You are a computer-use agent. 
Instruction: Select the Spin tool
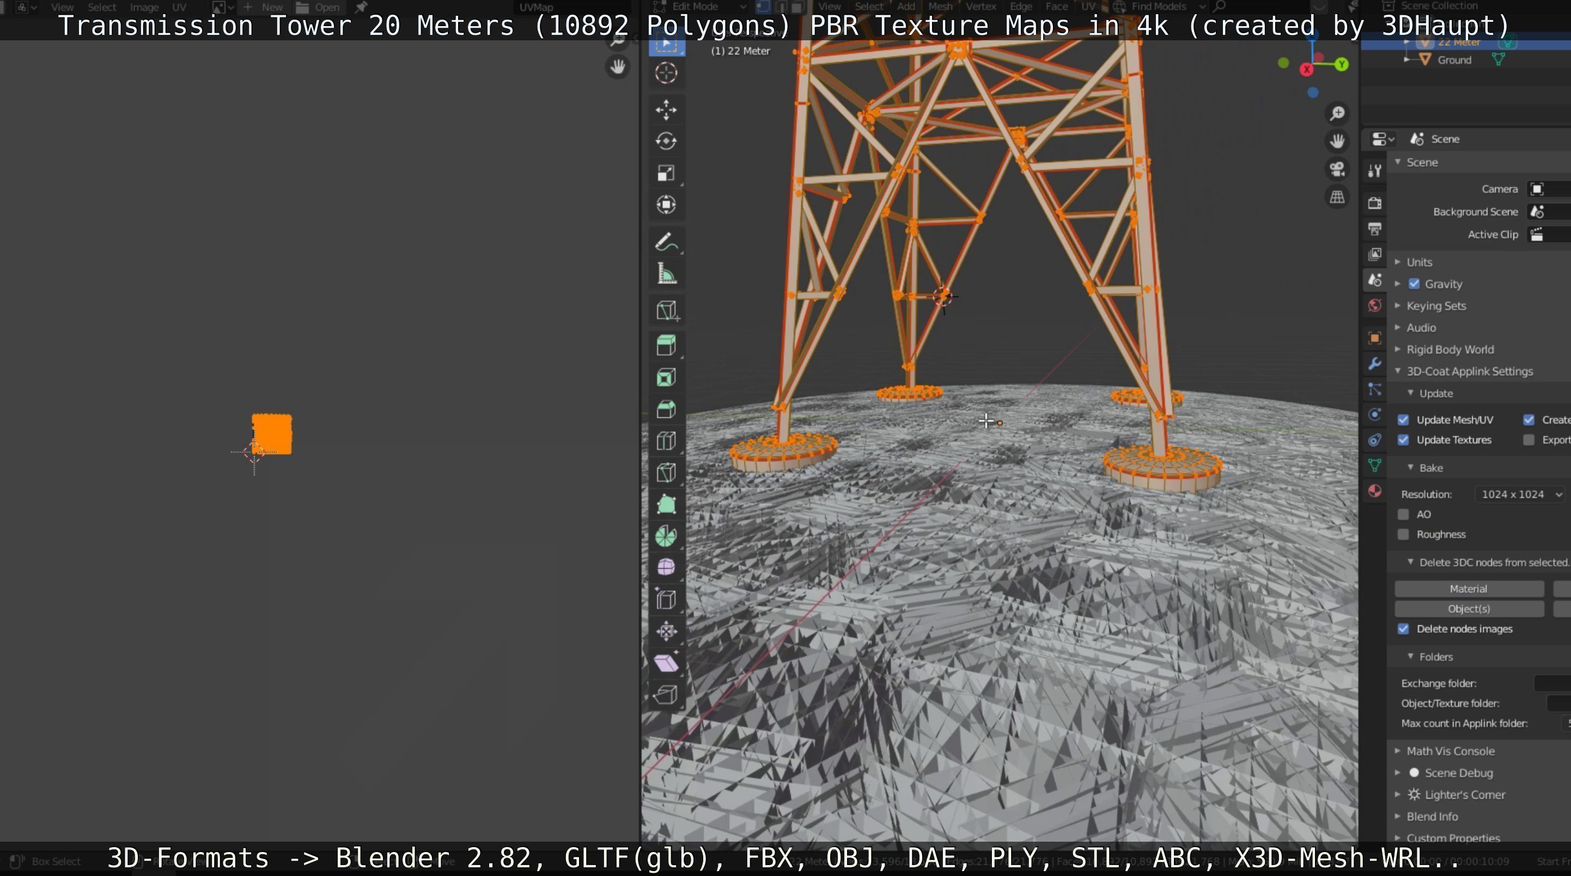[666, 536]
